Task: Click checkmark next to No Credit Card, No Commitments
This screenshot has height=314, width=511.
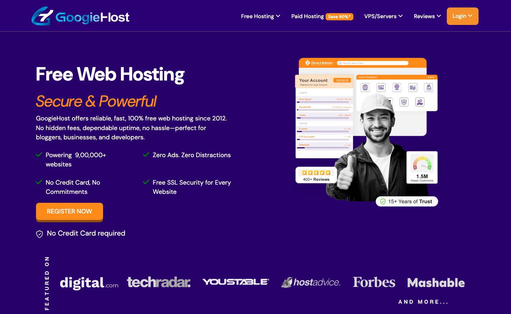Action: tap(39, 182)
